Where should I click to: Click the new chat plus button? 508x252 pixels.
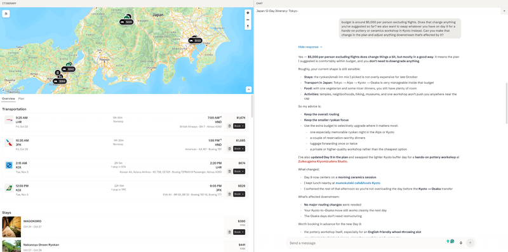[504, 11]
